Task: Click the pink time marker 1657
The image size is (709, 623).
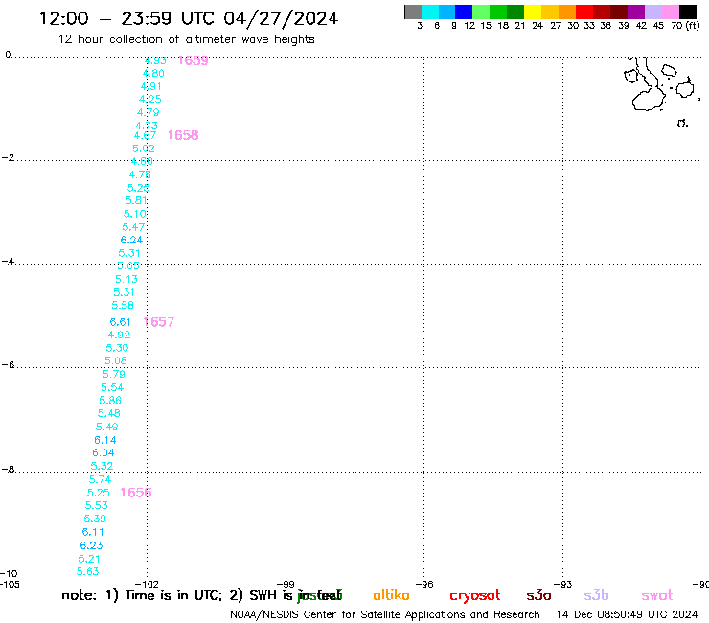Action: 159,322
